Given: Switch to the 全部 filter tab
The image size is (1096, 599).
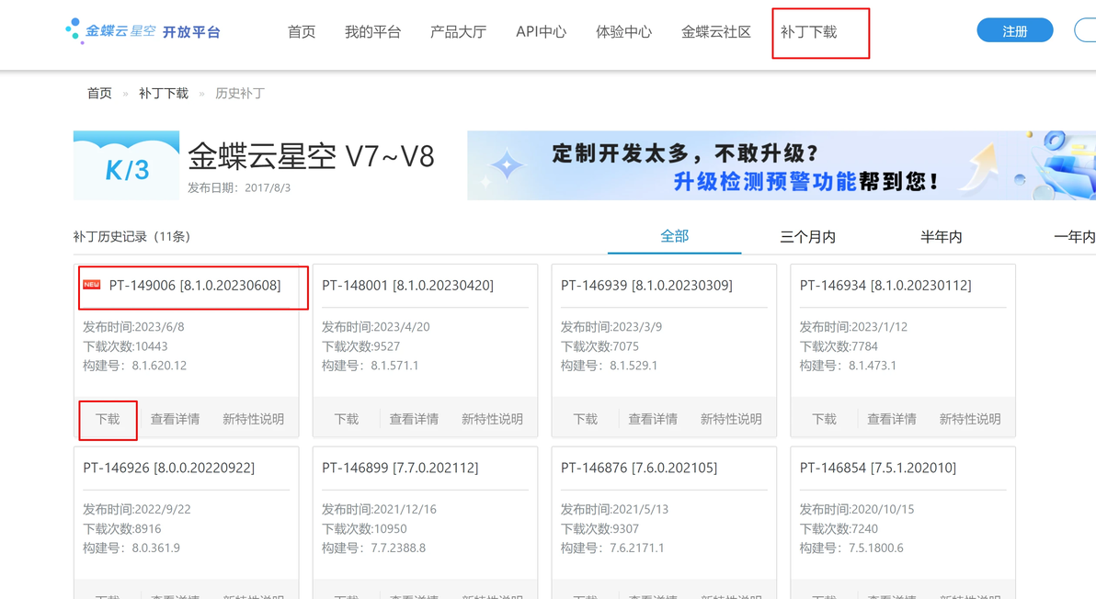Looking at the screenshot, I should click(675, 237).
